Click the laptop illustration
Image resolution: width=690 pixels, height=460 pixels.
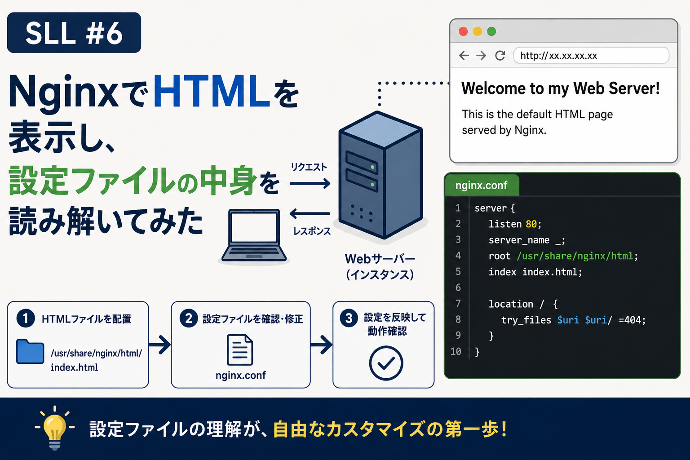coord(253,236)
